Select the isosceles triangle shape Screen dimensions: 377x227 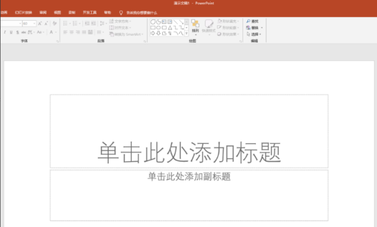pos(170,28)
